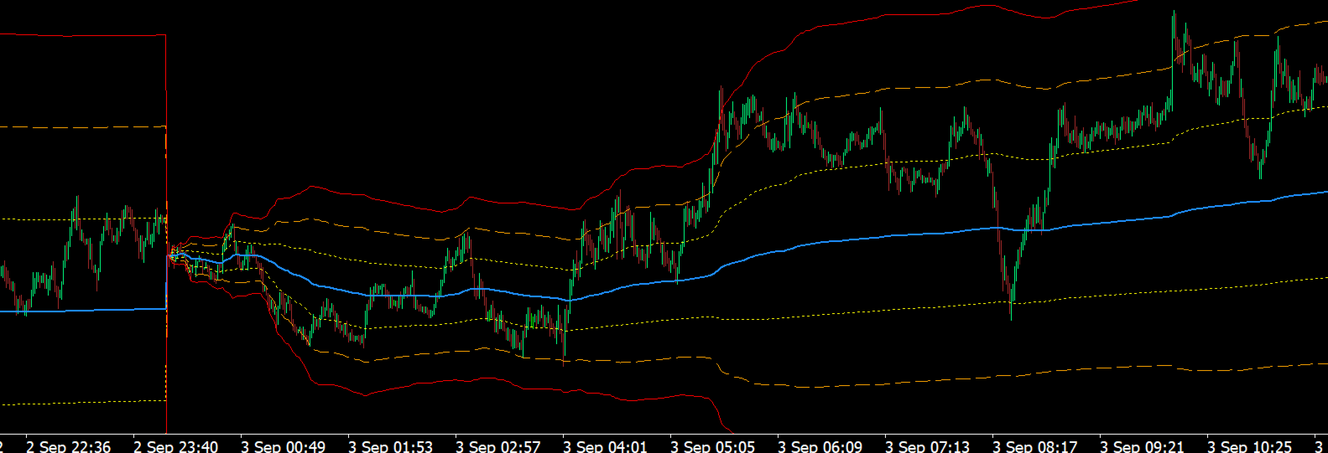
Task: Select the 3 Sep 00:49 axis label
Action: 283,446
